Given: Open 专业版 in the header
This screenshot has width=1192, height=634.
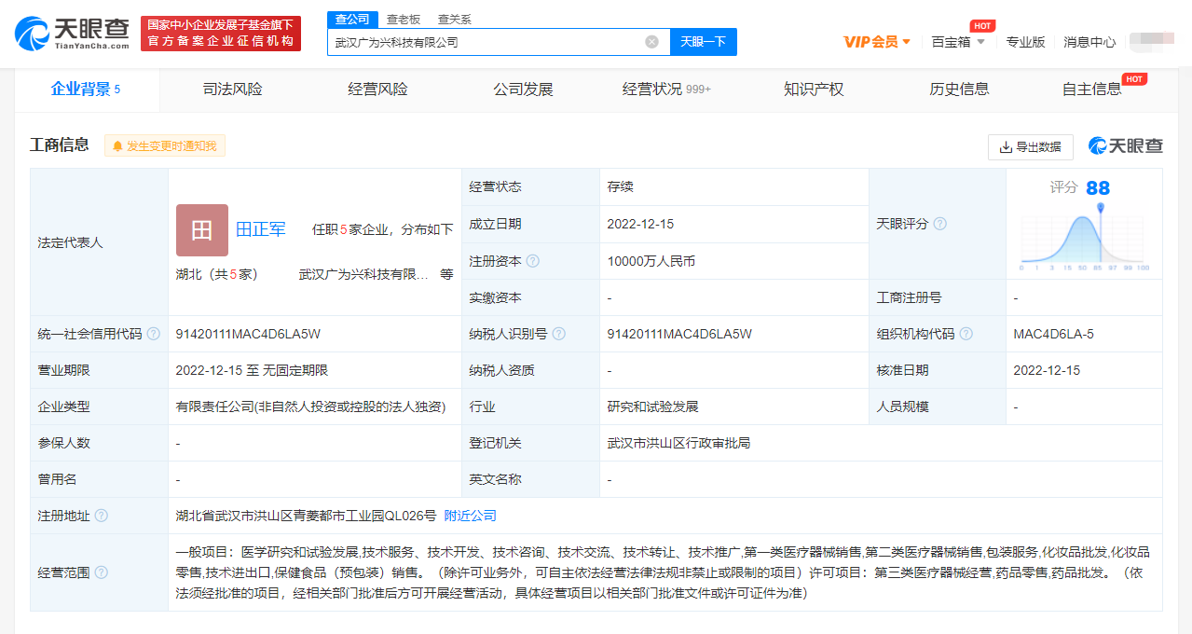Looking at the screenshot, I should point(1025,42).
